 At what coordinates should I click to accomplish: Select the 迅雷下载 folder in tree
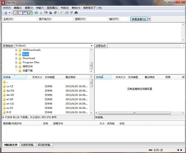[28, 71]
